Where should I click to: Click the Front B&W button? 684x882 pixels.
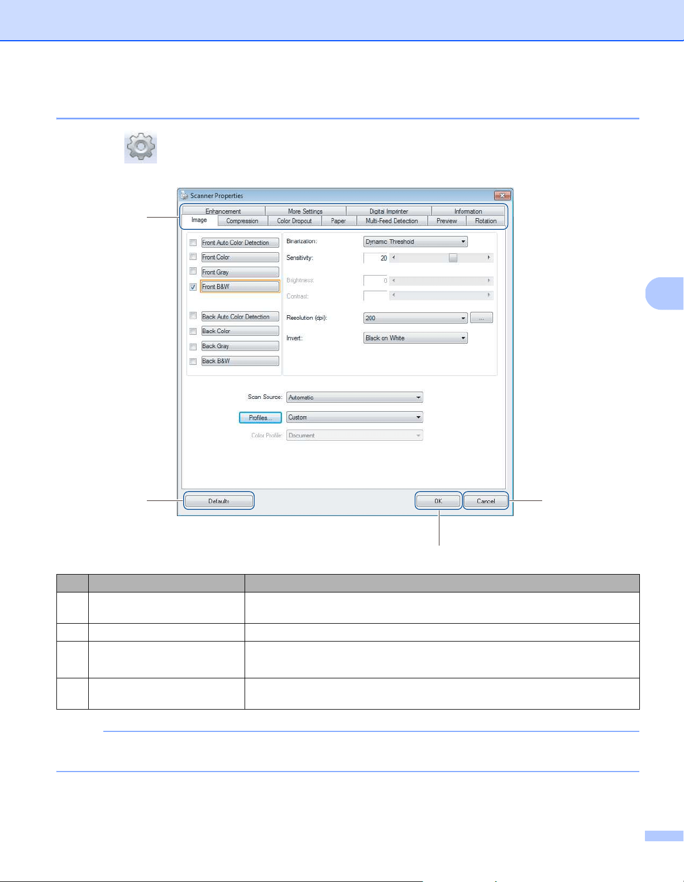click(240, 287)
